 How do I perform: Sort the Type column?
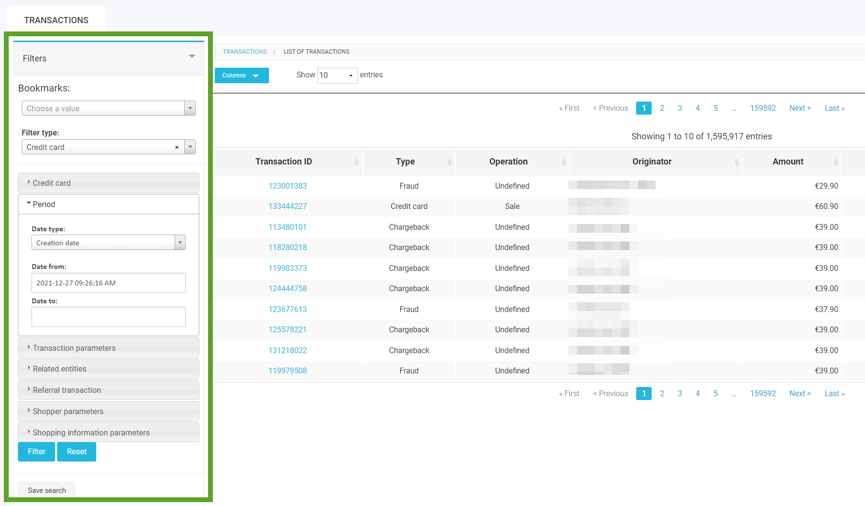[449, 162]
